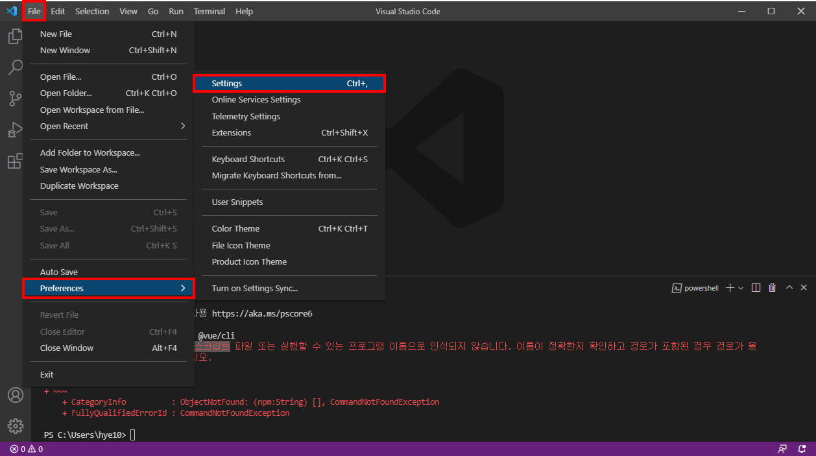Select Open Folder... menu entry
816x456 pixels.
(x=108, y=93)
